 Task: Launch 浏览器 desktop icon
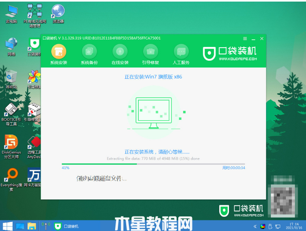click(x=58, y=14)
